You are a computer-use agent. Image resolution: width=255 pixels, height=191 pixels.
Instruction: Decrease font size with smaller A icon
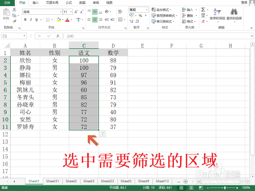pos(82,12)
